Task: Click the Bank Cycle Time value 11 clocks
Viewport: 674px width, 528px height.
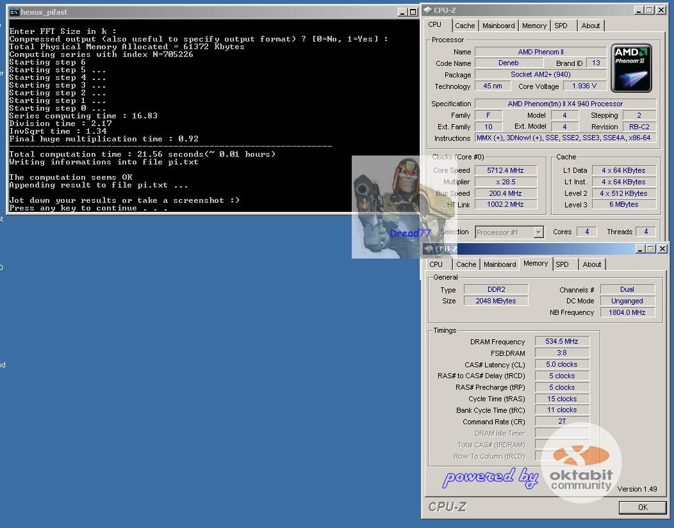Action: (x=562, y=410)
